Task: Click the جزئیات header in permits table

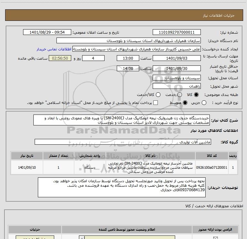Action: [35, 230]
